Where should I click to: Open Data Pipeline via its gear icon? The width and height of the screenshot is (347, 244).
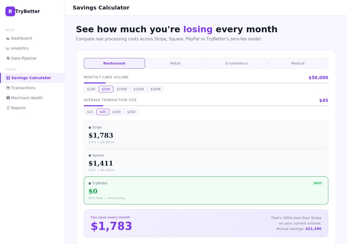tap(8, 58)
